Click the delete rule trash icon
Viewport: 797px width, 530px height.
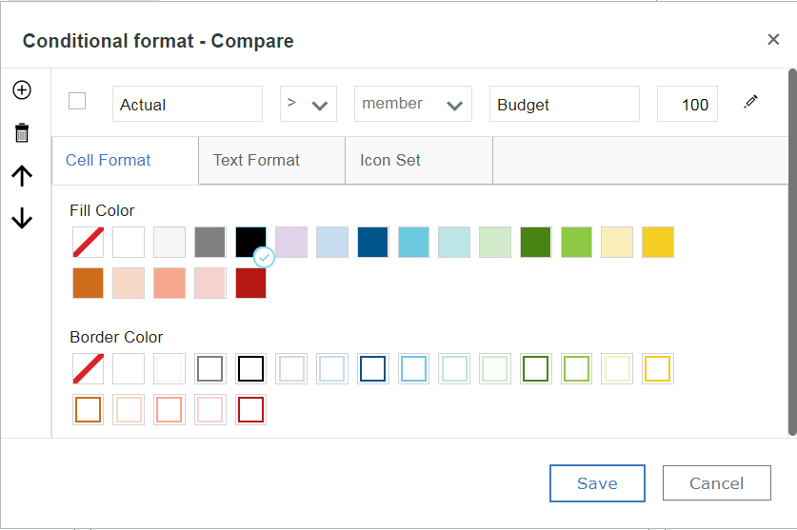(22, 132)
